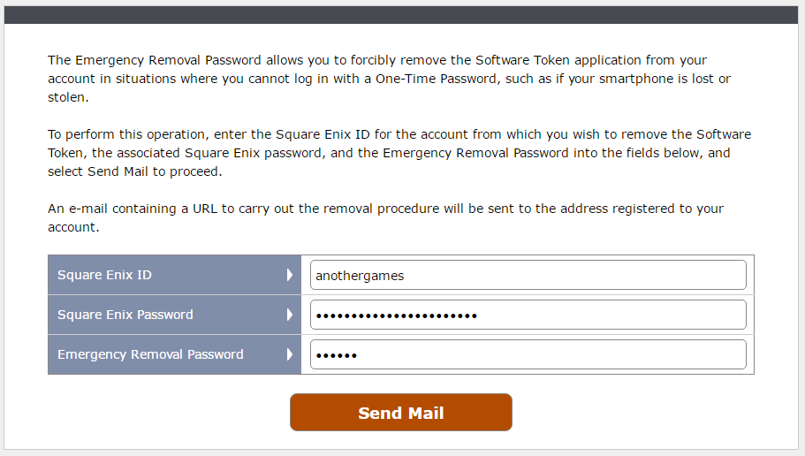
Task: Click the Emergency Removal Password row label
Action: tap(150, 354)
